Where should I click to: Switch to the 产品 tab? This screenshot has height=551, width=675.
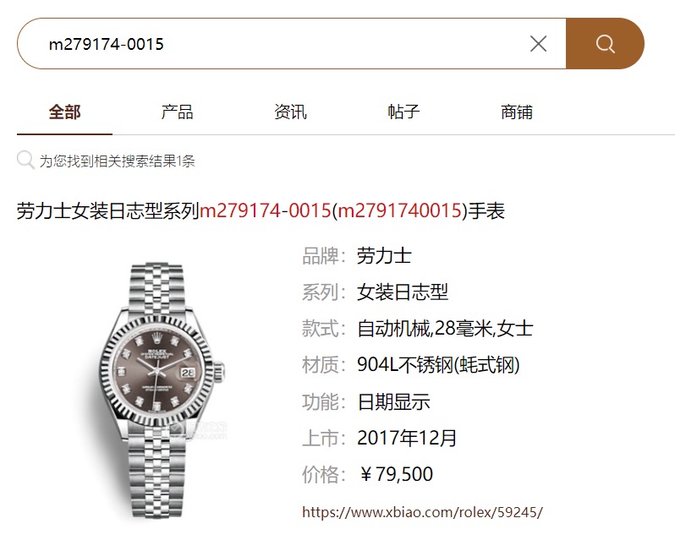point(178,112)
